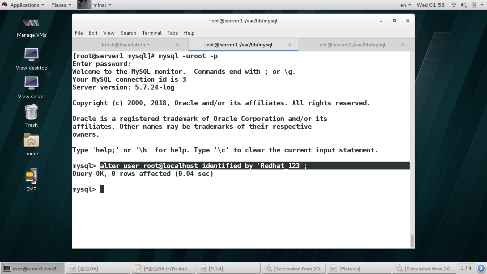Close the root@server2 tab
This screenshot has width=487, height=274.
(x=403, y=45)
